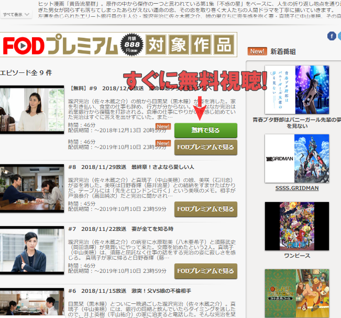Screen dimensions: 341x318
Task: Click the episode #7 description text
Action: 152,250
